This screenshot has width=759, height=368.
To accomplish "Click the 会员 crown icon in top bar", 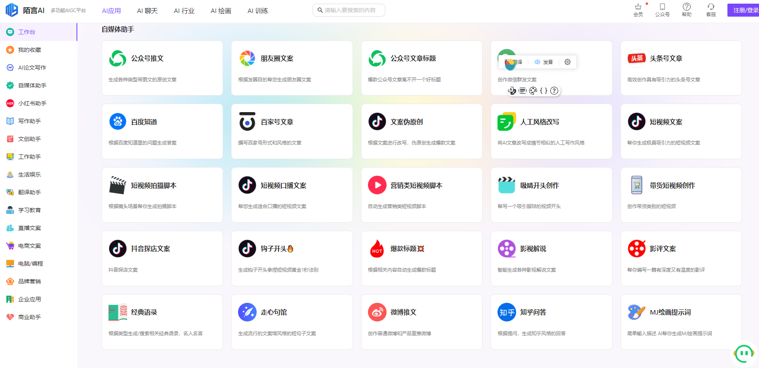I will 638,7.
